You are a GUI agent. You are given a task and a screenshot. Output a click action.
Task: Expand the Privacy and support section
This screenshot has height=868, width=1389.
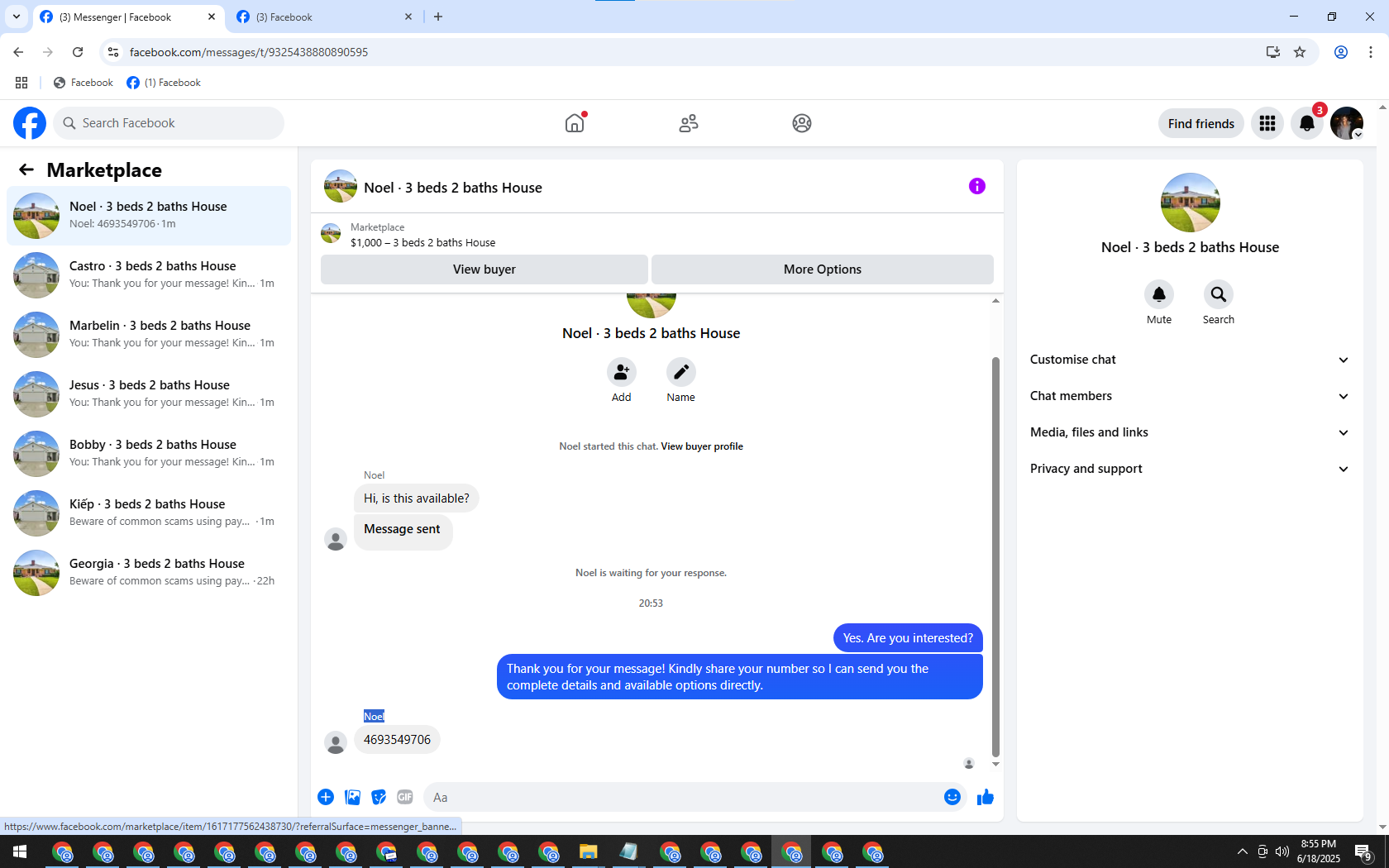[1190, 469]
